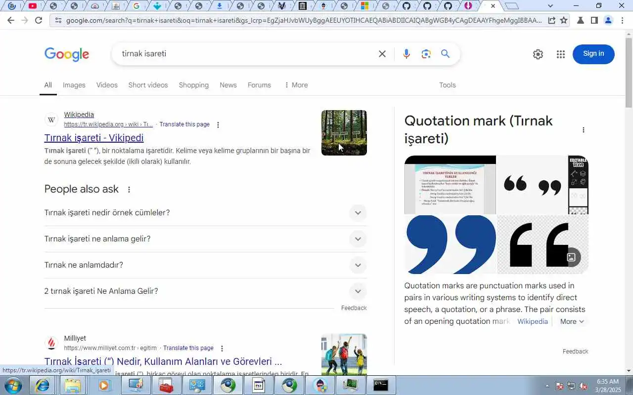Open the Tools button

(x=448, y=85)
